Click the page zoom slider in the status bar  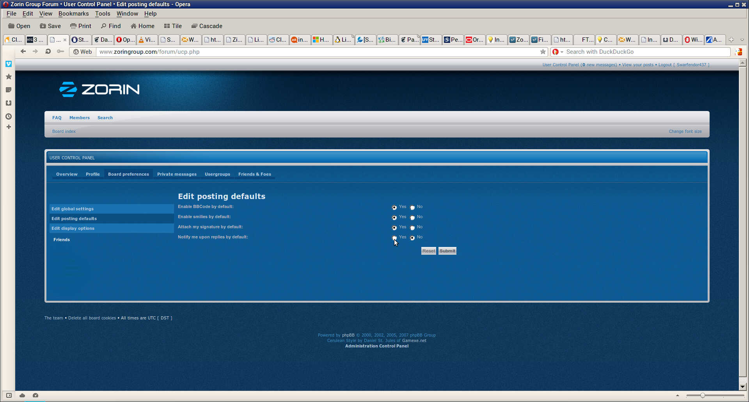coord(702,395)
